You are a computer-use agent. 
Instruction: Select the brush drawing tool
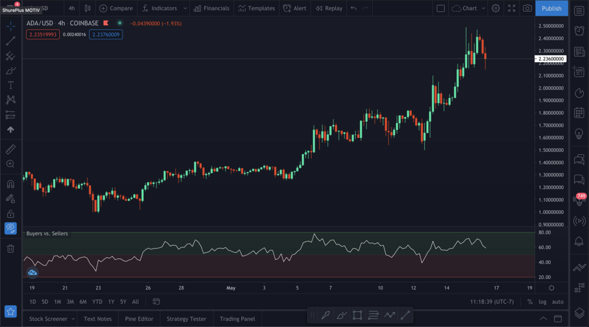tap(11, 70)
